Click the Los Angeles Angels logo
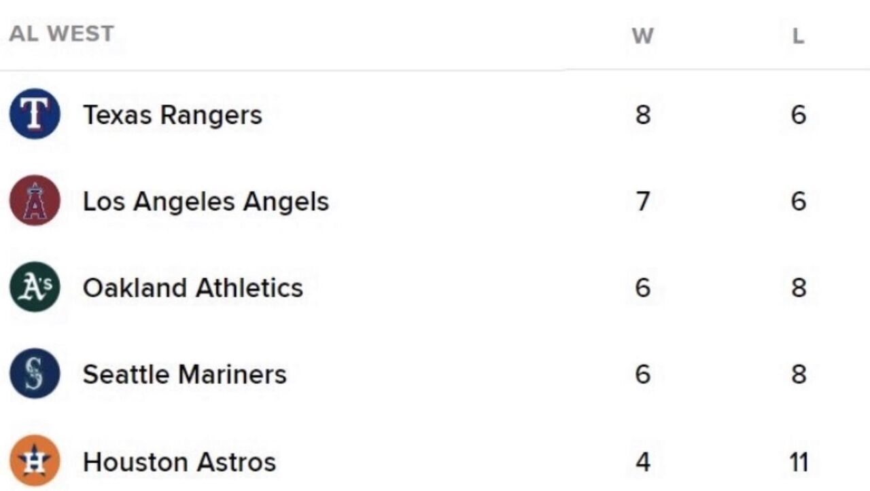The width and height of the screenshot is (870, 491). click(x=35, y=200)
